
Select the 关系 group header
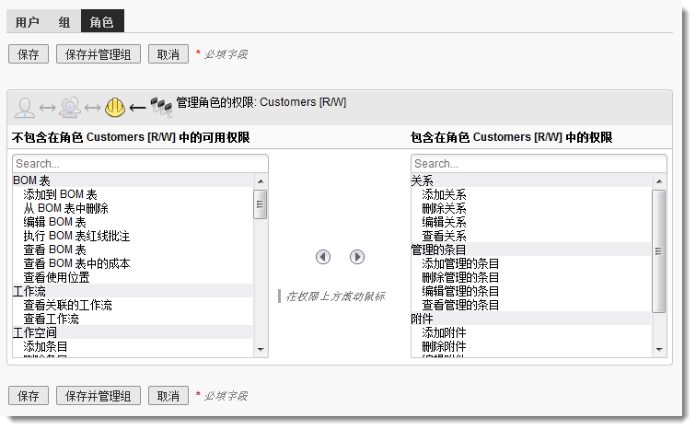(531, 180)
